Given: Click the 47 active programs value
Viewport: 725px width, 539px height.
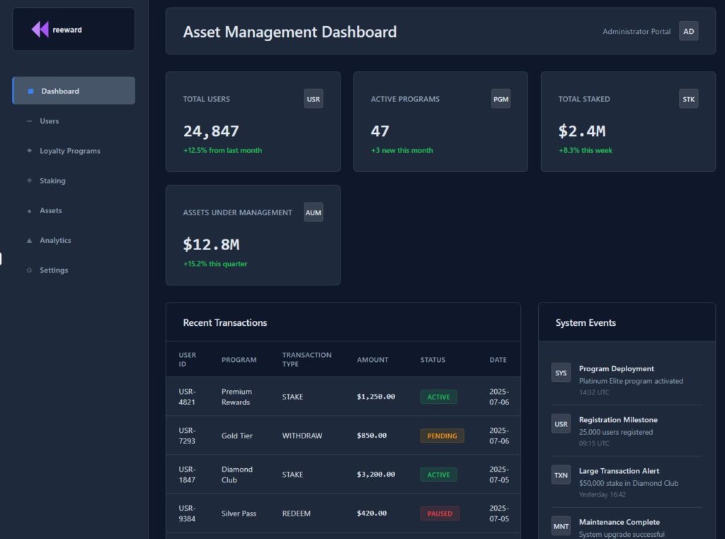Looking at the screenshot, I should click(380, 132).
